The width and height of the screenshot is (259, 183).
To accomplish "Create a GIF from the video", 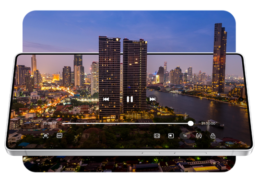I will point(59,136).
